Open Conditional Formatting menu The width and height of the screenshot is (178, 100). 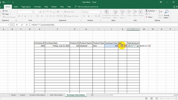pos(106,14)
